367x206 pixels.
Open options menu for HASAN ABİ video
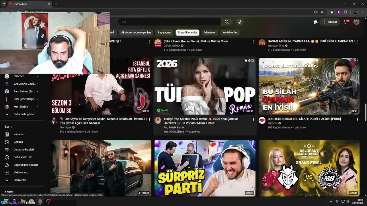(x=358, y=42)
